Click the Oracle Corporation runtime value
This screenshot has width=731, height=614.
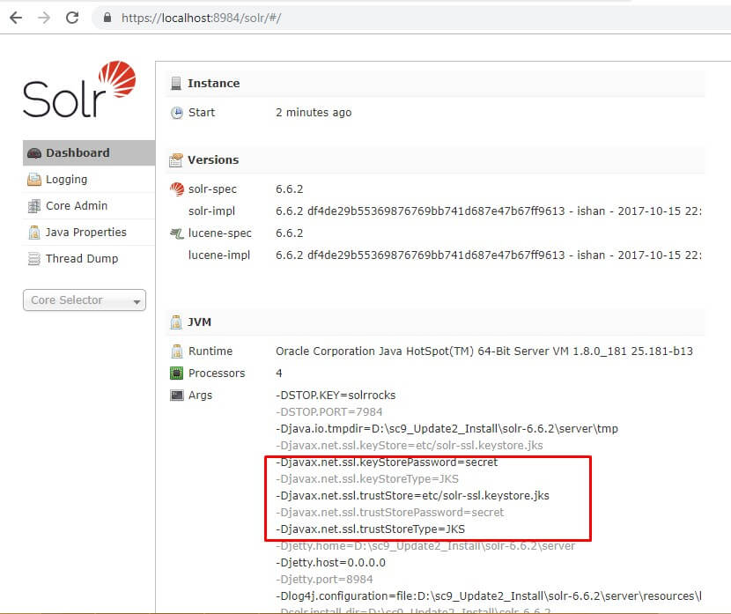[484, 351]
